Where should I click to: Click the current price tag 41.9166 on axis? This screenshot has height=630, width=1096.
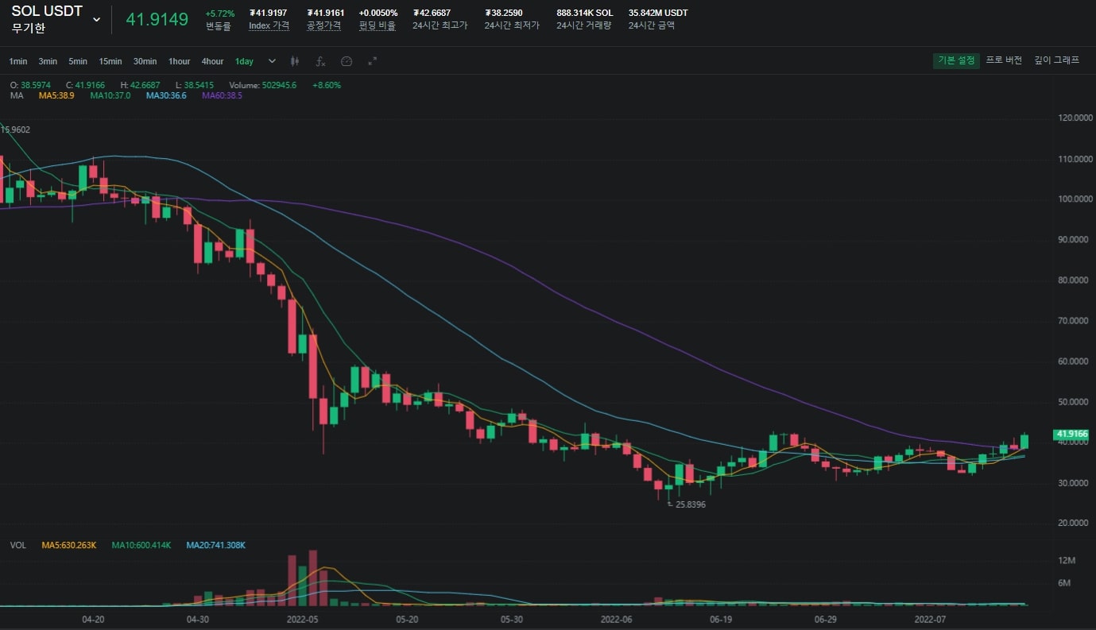1073,435
